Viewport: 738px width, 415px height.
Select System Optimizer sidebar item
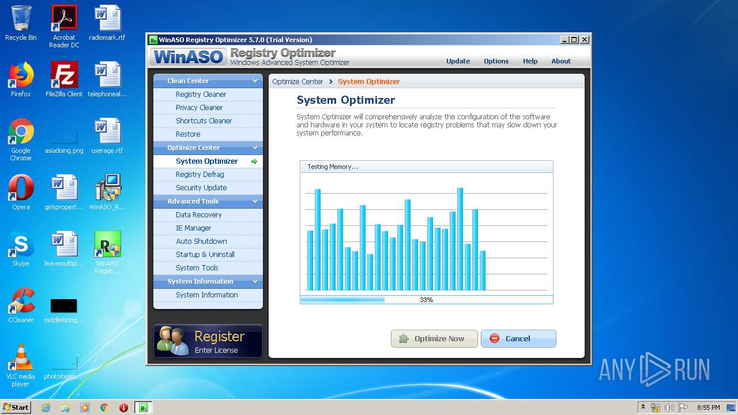click(208, 161)
